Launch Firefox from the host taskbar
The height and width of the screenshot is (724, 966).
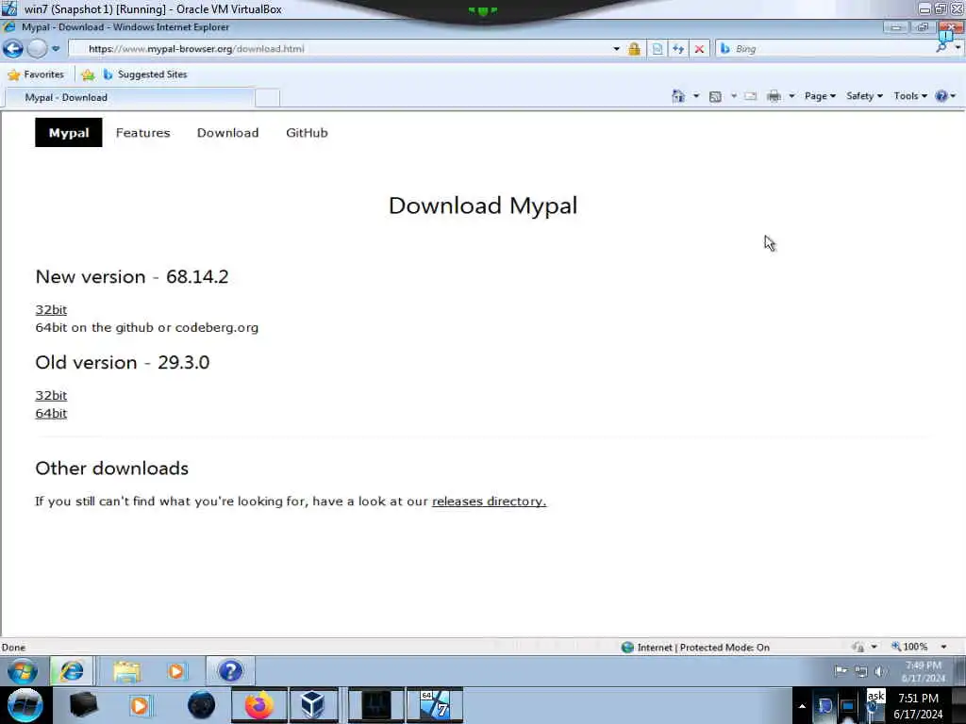[x=259, y=705]
